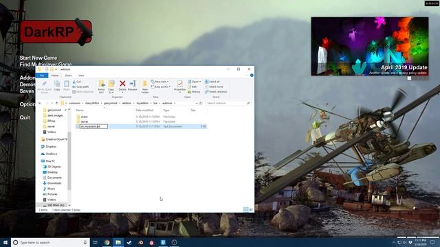Screen dimensions: 440x247
Task: Expand the address bar history dropdown
Action: [197, 103]
